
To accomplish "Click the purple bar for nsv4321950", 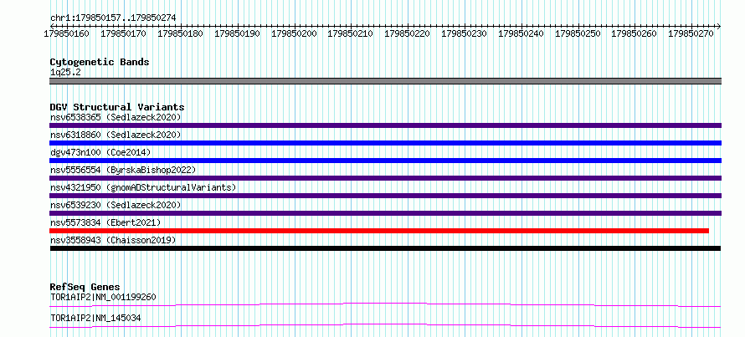I will (385, 196).
